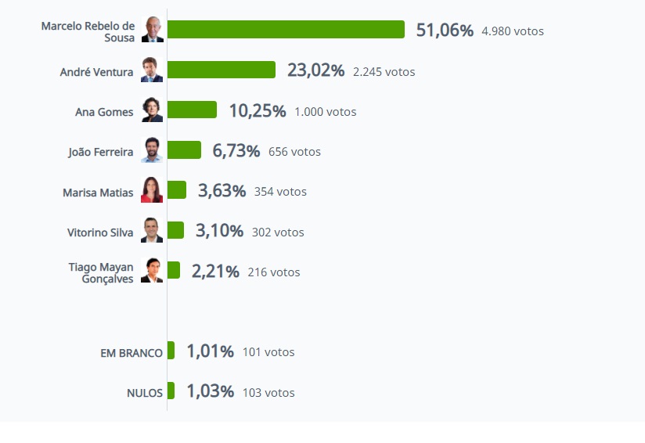Click the 4.980 votos count
Image resolution: width=645 pixels, height=443 pixels.
(513, 31)
